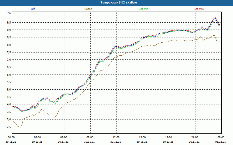Click the chart title Temperatur [°C] skaliert

[119, 3]
